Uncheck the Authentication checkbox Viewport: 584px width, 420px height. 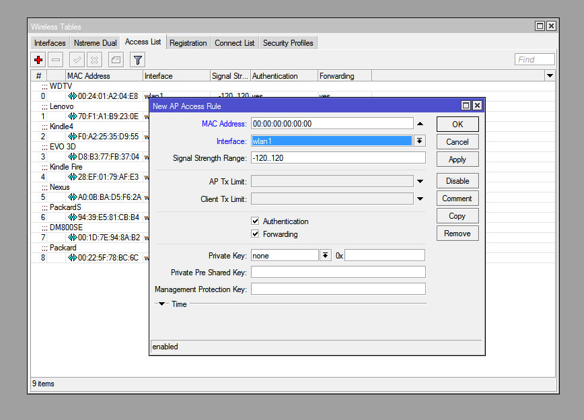pyautogui.click(x=255, y=221)
